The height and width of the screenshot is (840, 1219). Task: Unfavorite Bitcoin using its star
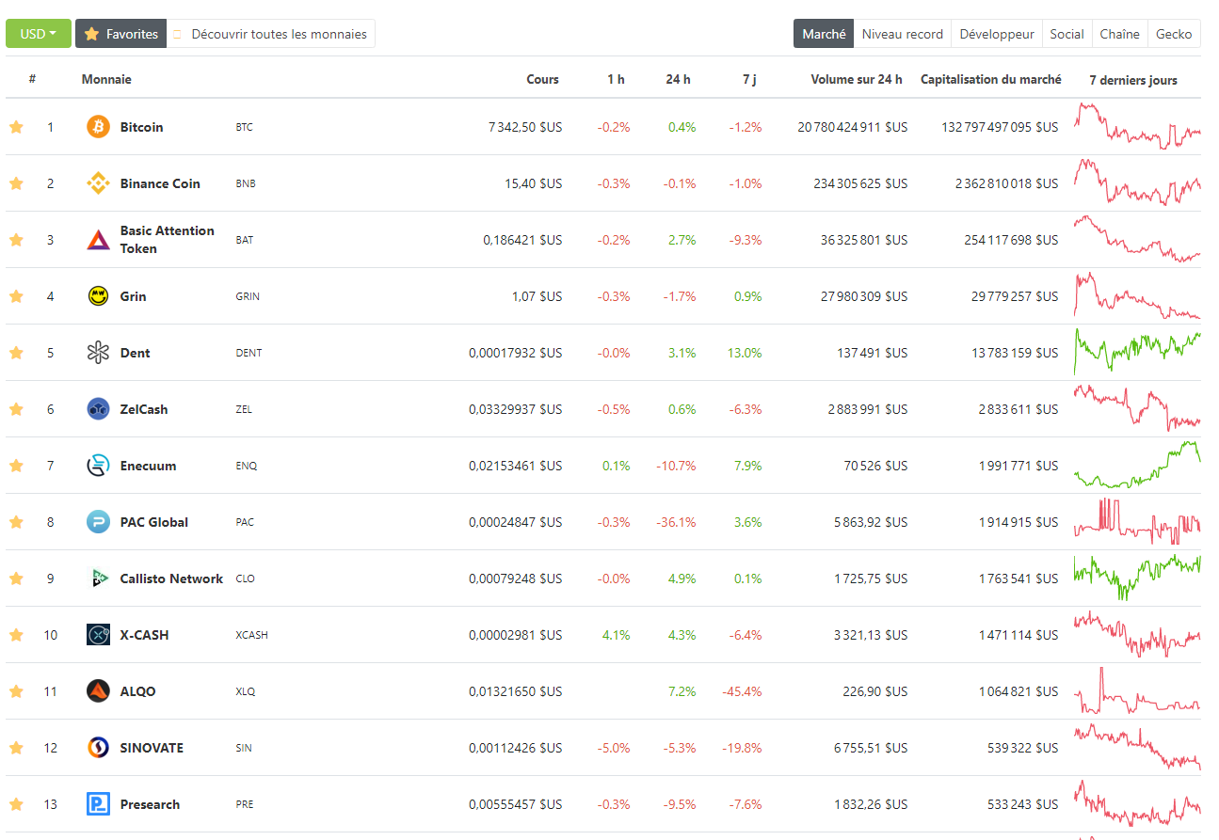(16, 127)
